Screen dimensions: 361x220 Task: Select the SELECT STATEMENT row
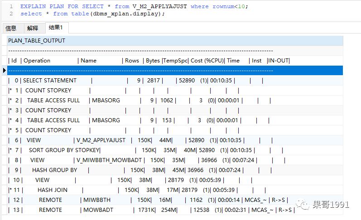(x=175, y=81)
